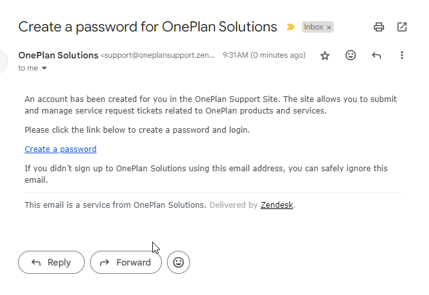Click the truncated support@oneplansupport sender address
The height and width of the screenshot is (295, 429).
point(157,55)
